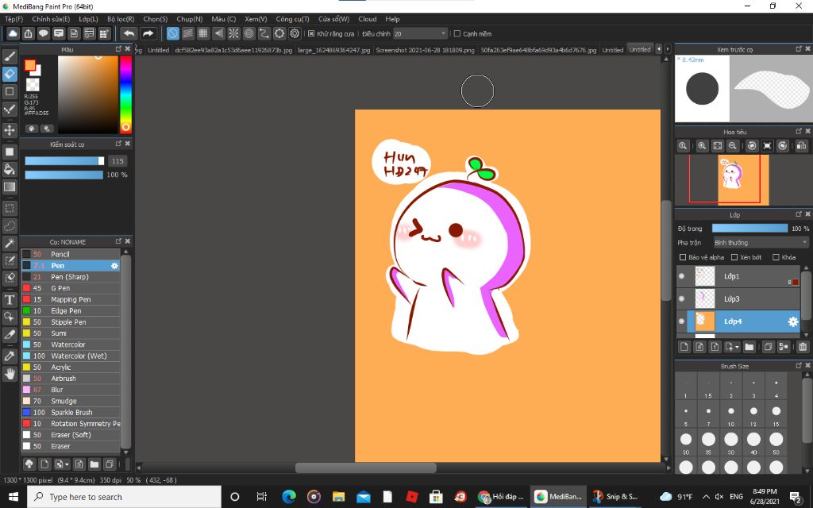Turn on the parallel lines snap guide
The height and width of the screenshot is (508, 813).
(x=187, y=33)
